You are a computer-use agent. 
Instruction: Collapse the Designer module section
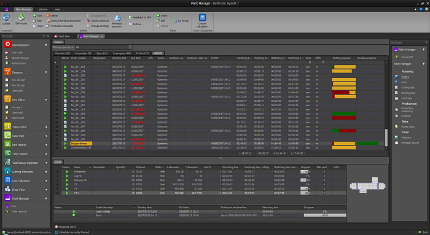tap(46, 72)
